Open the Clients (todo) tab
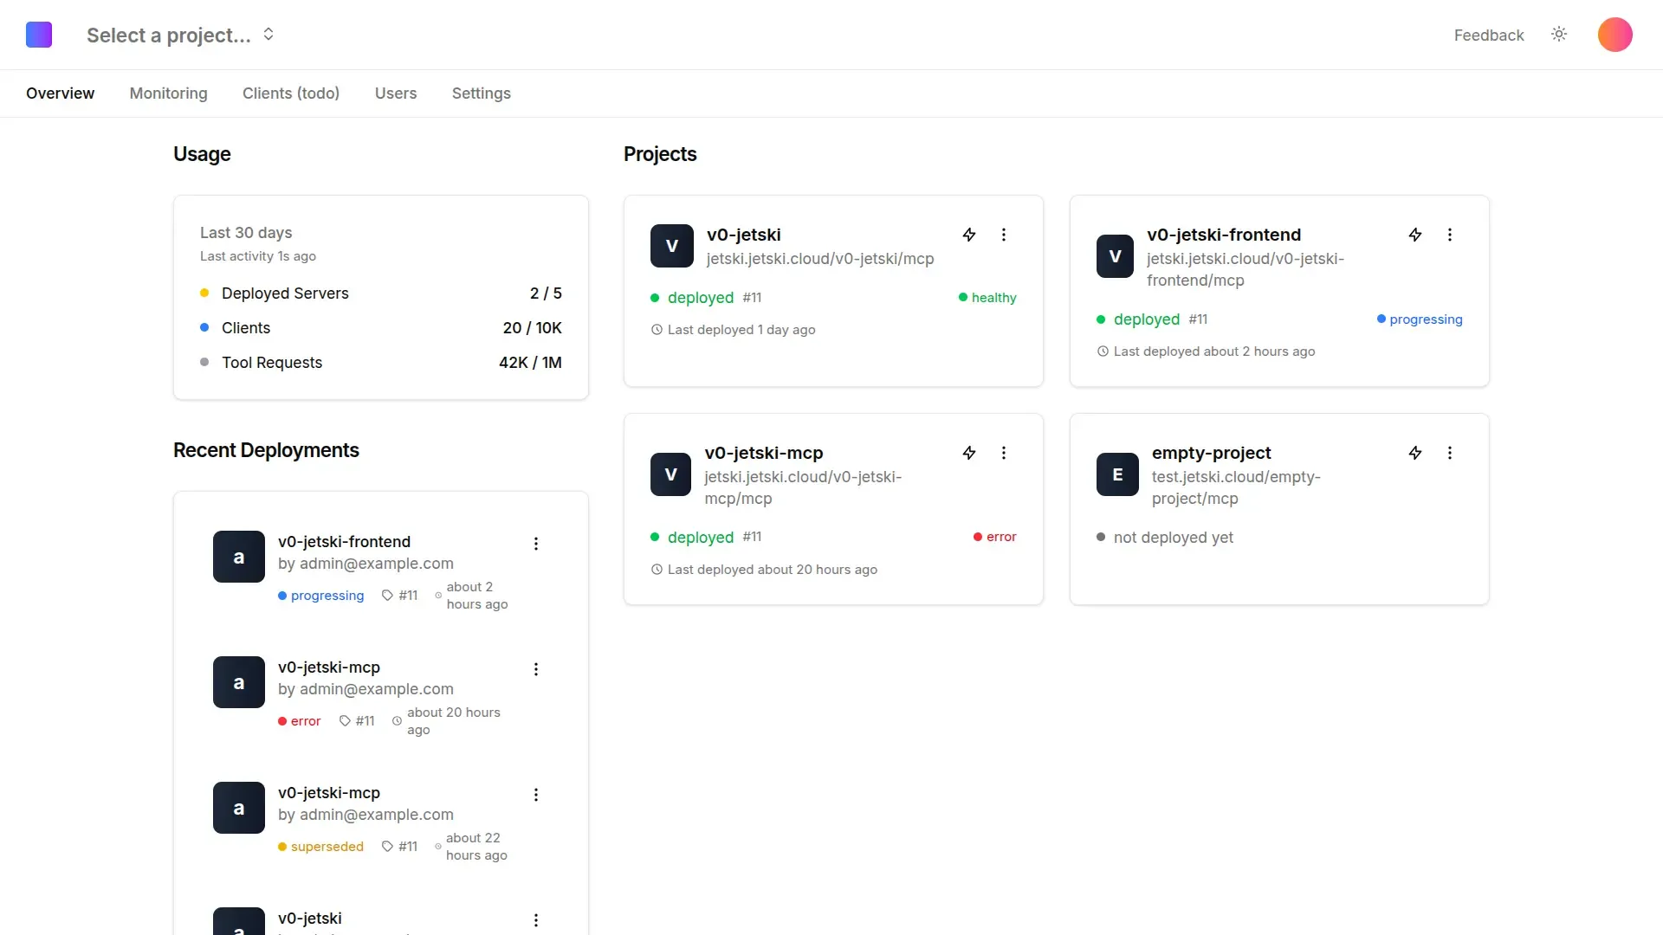The height and width of the screenshot is (935, 1663). pyautogui.click(x=291, y=93)
